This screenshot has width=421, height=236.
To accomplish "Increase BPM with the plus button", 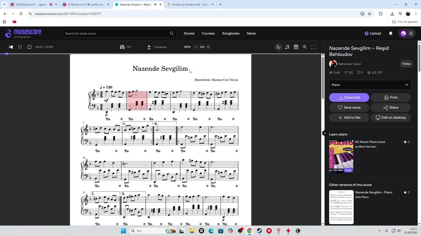I will tap(208, 47).
